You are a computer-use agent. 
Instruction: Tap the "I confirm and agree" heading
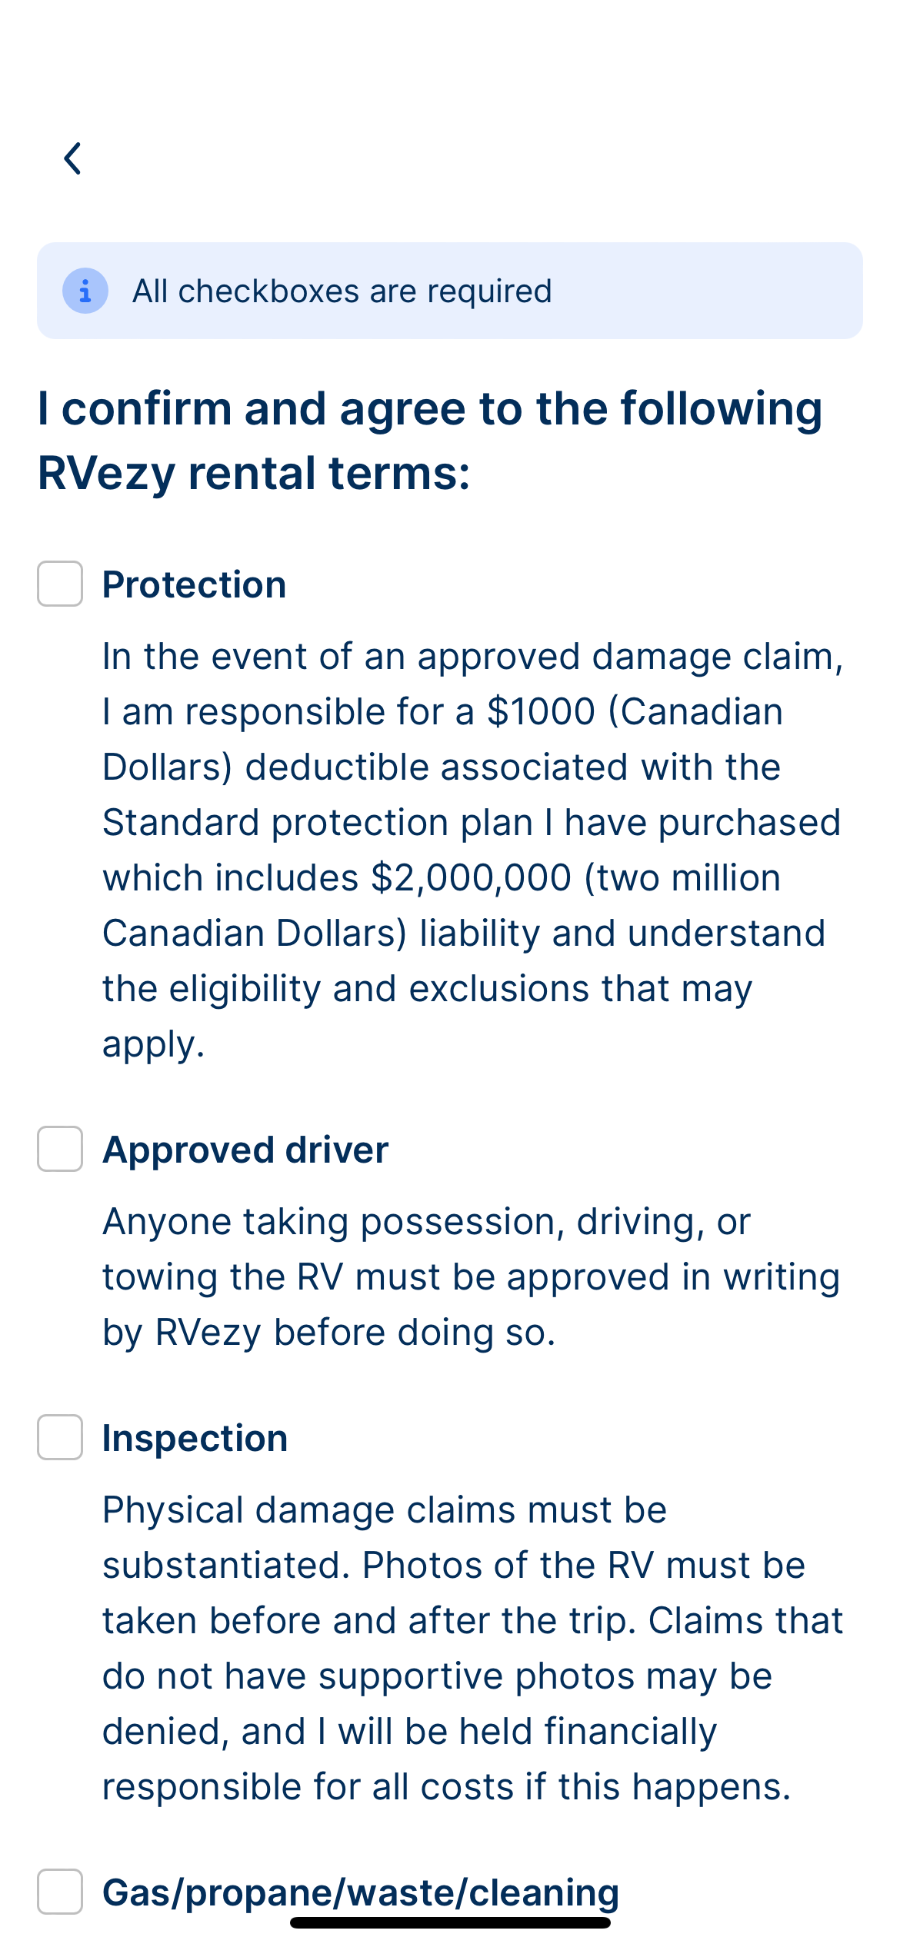pyautogui.click(x=430, y=408)
